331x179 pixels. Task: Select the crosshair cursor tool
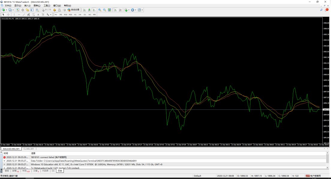click(x=8, y=14)
